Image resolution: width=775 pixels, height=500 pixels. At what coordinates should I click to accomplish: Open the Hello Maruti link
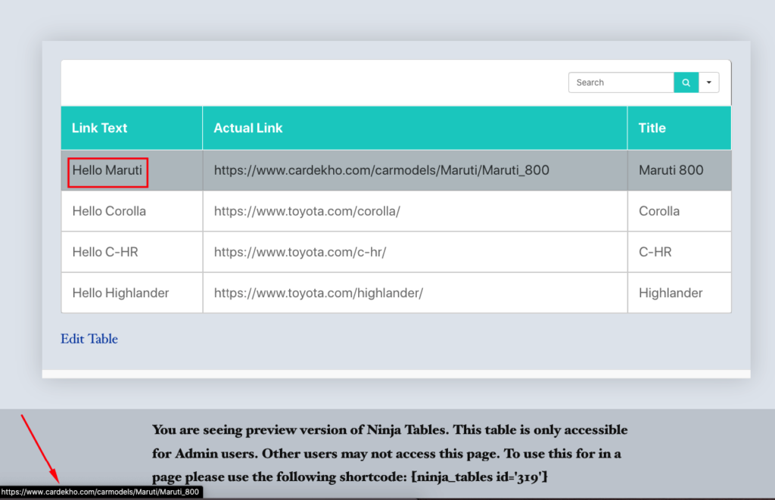click(x=107, y=170)
